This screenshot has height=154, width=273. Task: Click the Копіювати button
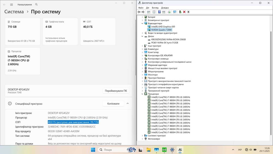tap(113, 104)
